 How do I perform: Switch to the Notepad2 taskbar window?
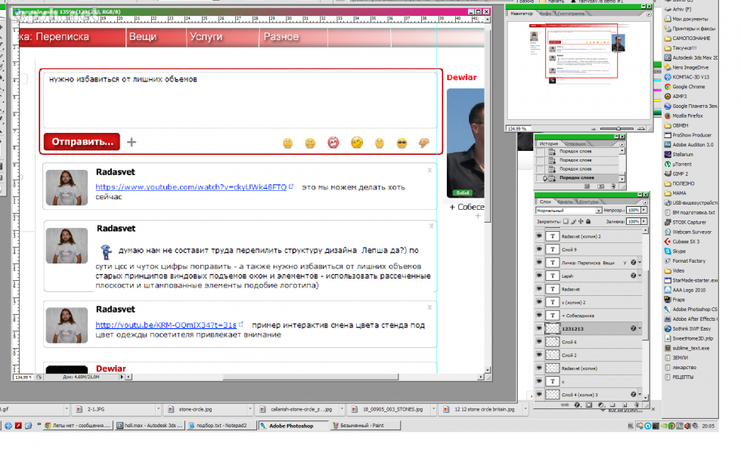224,425
